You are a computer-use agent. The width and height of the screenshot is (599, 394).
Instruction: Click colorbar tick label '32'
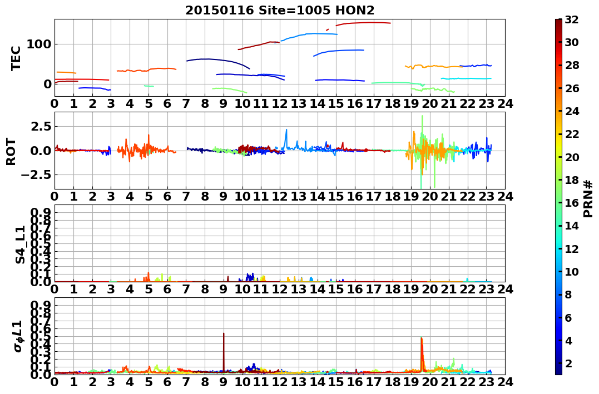click(x=572, y=19)
